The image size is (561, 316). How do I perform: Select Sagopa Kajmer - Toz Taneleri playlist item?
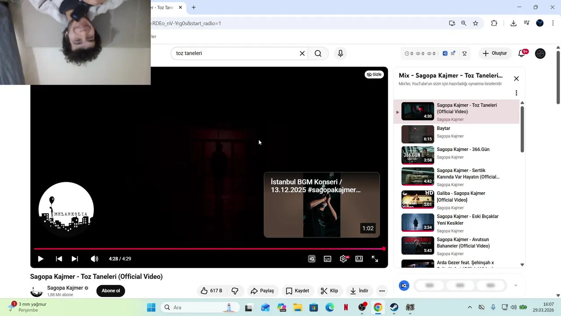tap(457, 111)
